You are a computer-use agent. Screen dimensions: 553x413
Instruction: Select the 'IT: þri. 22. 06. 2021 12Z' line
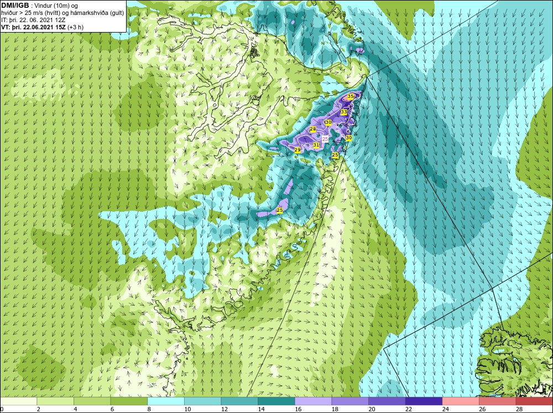(33, 20)
